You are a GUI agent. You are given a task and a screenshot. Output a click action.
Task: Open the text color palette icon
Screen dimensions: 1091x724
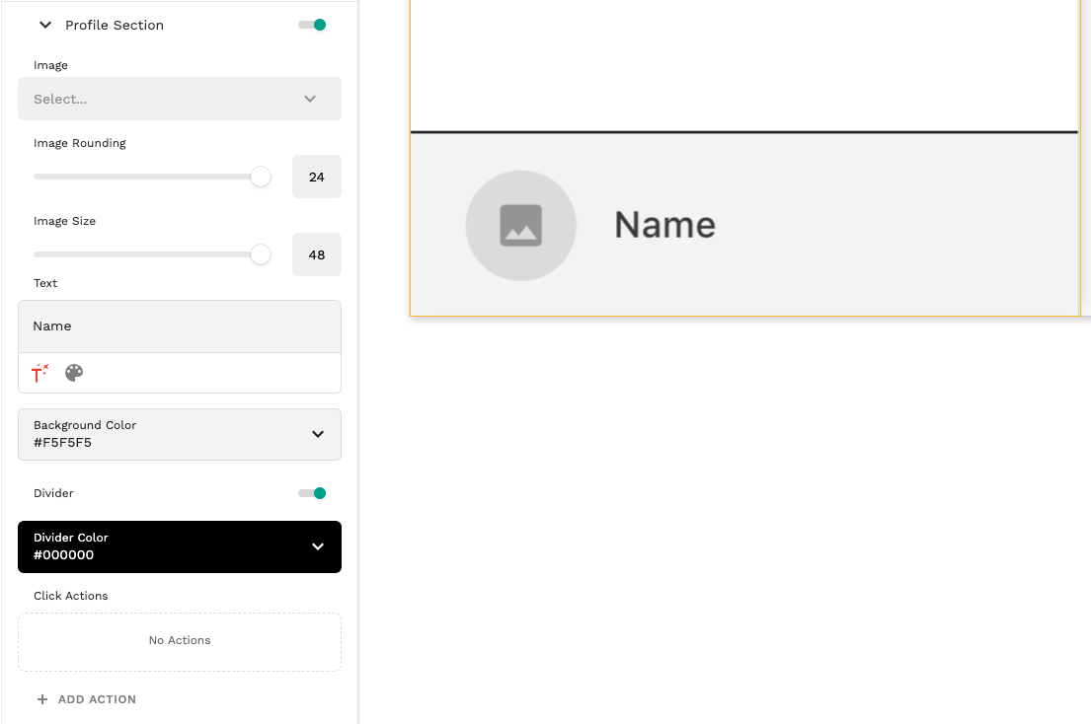(x=73, y=373)
